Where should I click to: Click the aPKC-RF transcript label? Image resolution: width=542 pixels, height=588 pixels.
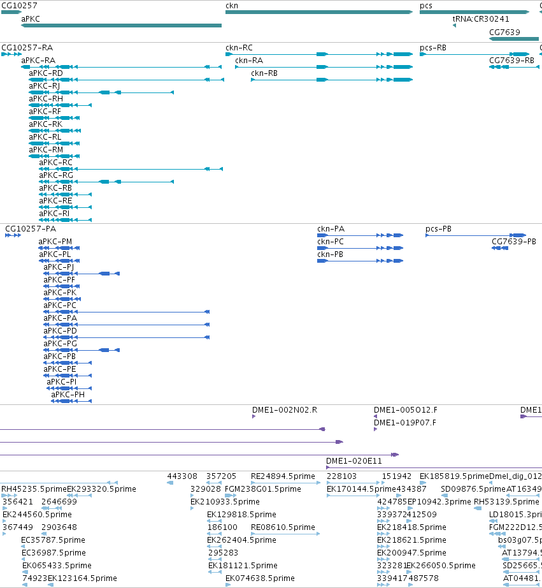click(45, 112)
